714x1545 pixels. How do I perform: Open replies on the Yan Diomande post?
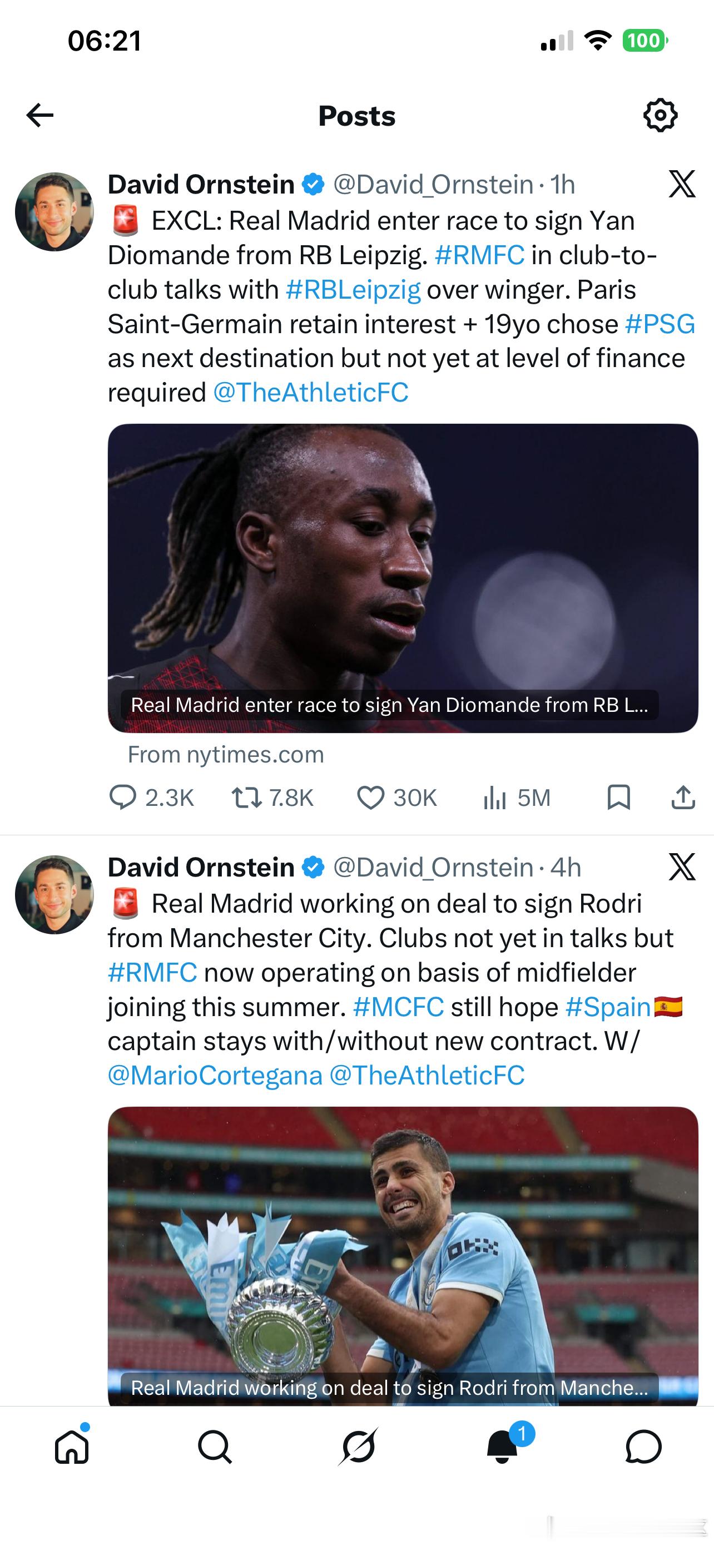(152, 798)
